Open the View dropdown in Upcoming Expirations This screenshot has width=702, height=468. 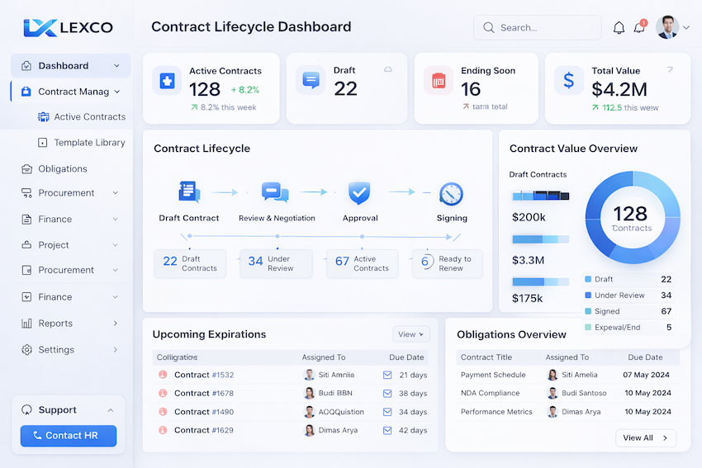[411, 334]
